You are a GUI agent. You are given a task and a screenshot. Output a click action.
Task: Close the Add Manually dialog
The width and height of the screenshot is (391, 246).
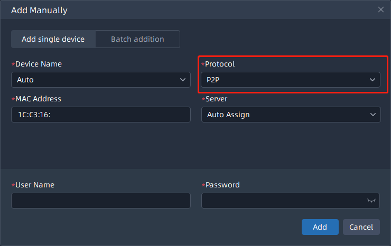380,10
